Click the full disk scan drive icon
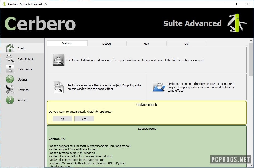This screenshot has height=168, width=254. pos(59,60)
